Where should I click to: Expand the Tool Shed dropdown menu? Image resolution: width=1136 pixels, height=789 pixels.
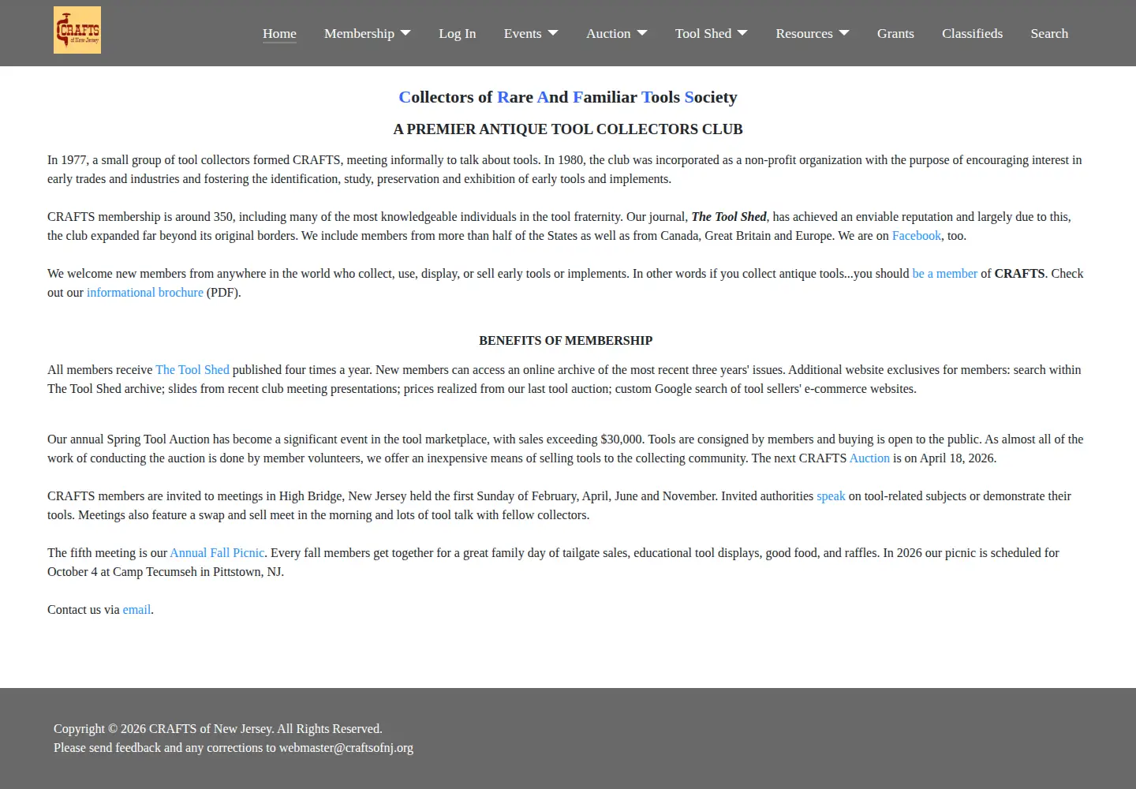(712, 33)
